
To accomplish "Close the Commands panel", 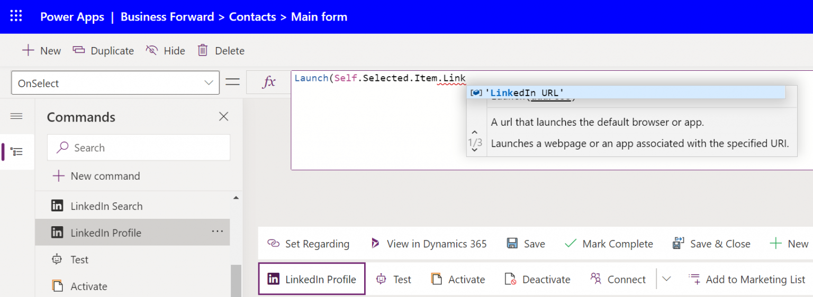I will (x=224, y=117).
